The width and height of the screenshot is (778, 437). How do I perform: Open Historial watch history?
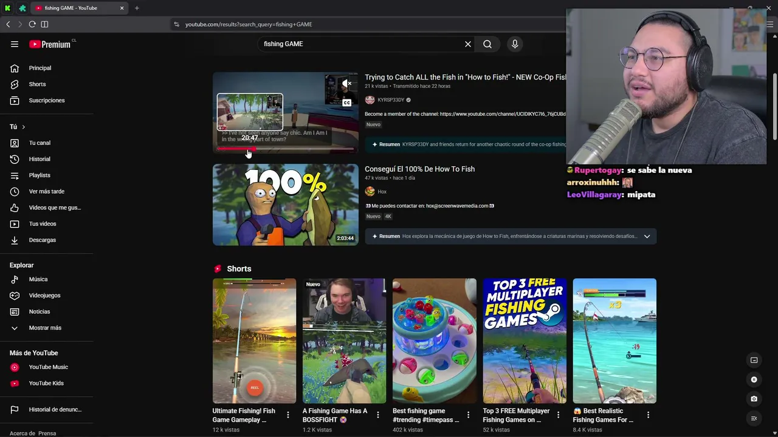click(x=40, y=159)
